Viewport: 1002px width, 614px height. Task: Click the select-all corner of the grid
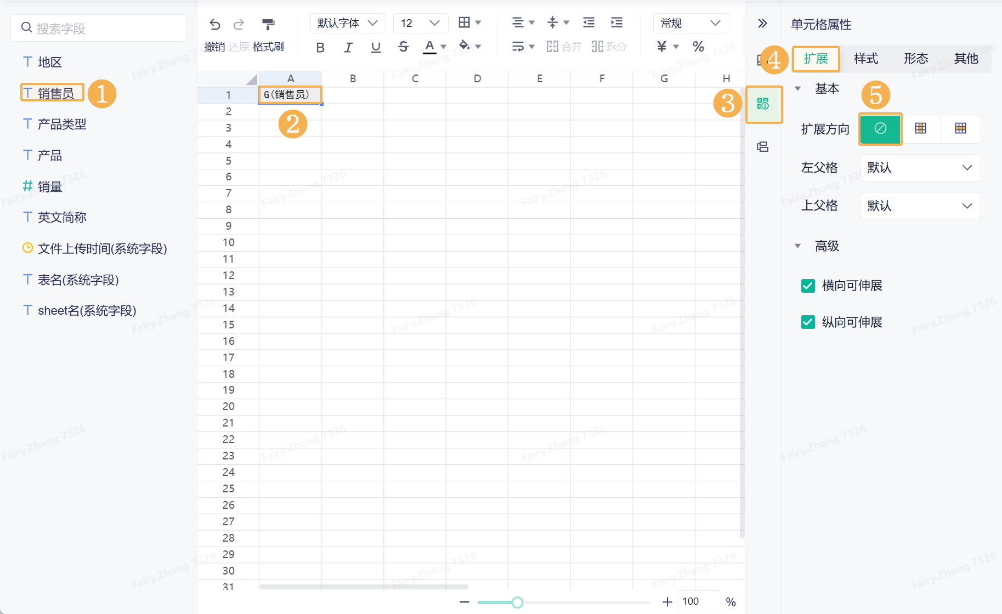(251, 79)
